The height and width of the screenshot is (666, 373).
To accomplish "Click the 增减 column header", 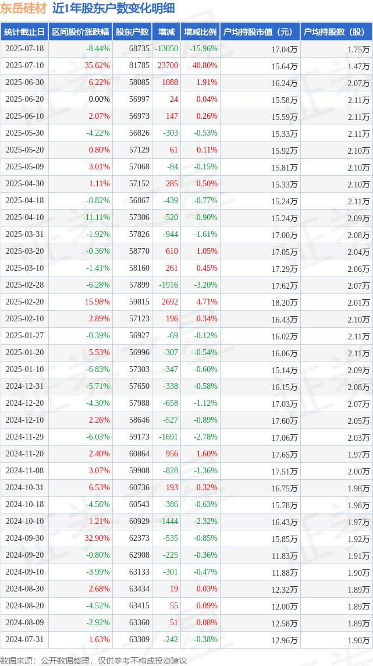I will pos(165,32).
